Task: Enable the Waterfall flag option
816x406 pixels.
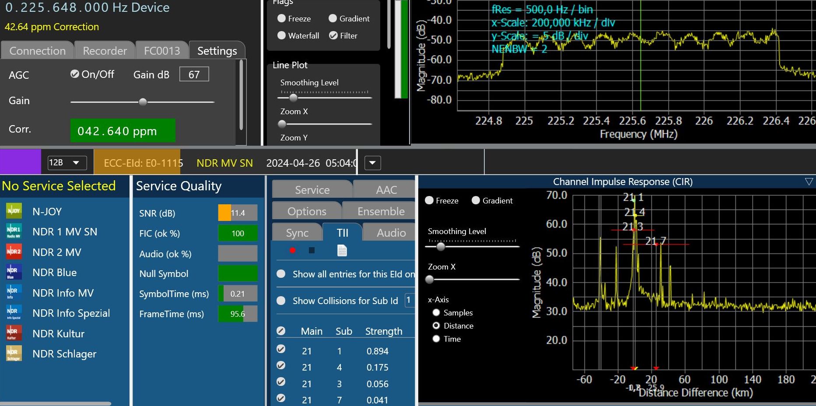Action: tap(281, 35)
